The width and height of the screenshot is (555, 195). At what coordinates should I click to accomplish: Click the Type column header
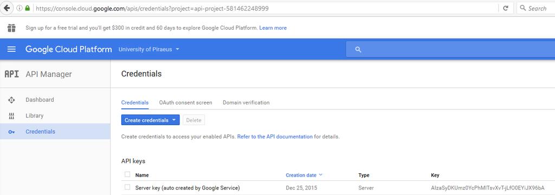[x=364, y=175]
